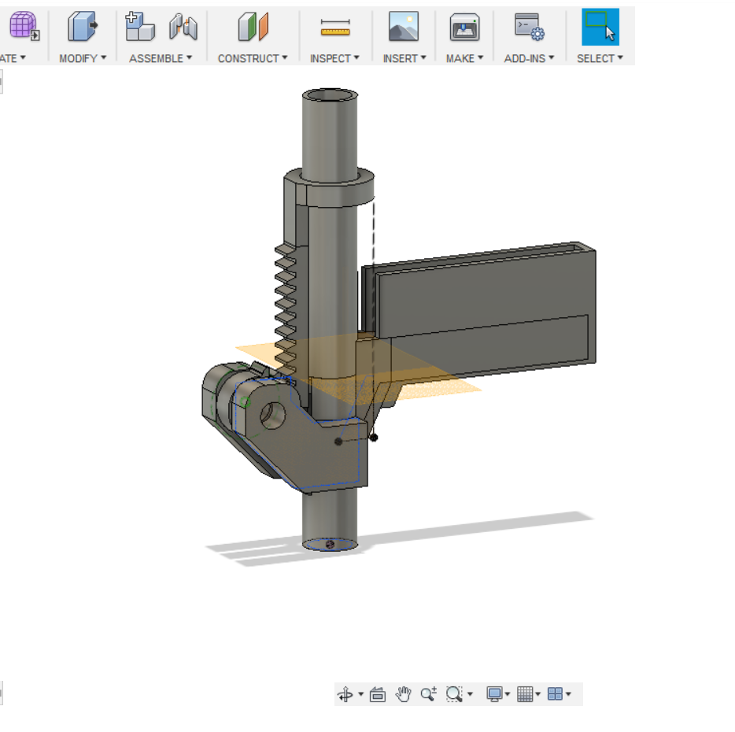Open Grid and Snaps settings
The height and width of the screenshot is (732, 735).
click(x=528, y=694)
